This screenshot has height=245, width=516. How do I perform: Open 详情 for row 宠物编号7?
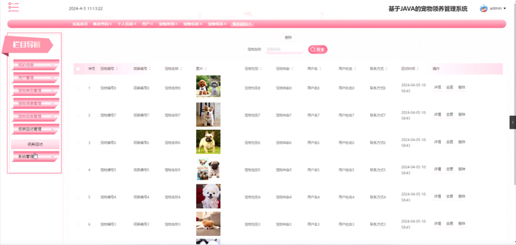coord(437,114)
